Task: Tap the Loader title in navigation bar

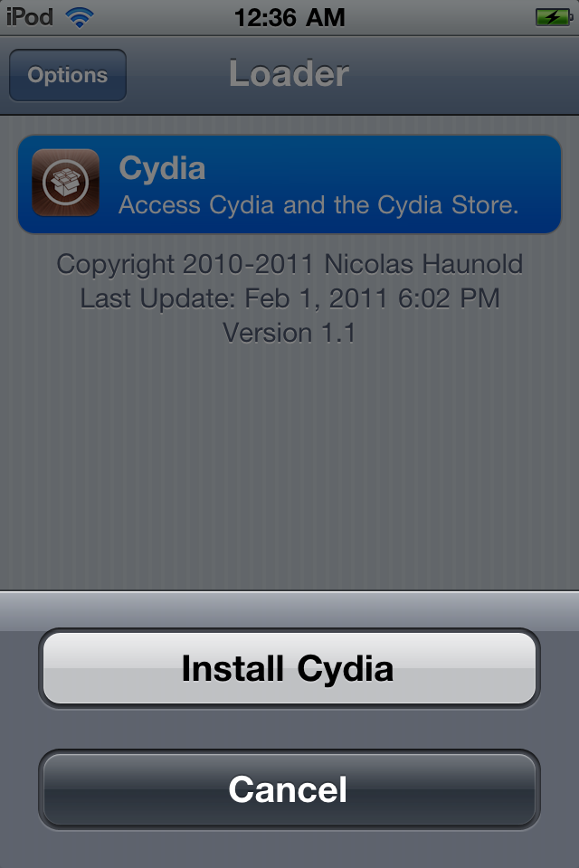Action: (289, 73)
